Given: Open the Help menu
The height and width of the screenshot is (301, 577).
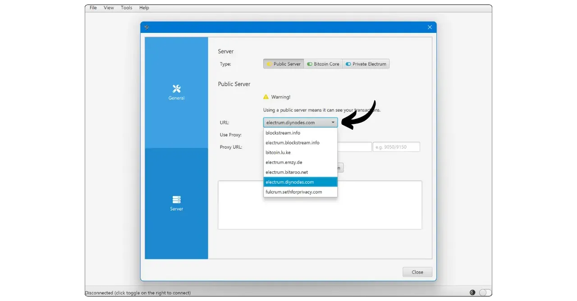Looking at the screenshot, I should (144, 8).
